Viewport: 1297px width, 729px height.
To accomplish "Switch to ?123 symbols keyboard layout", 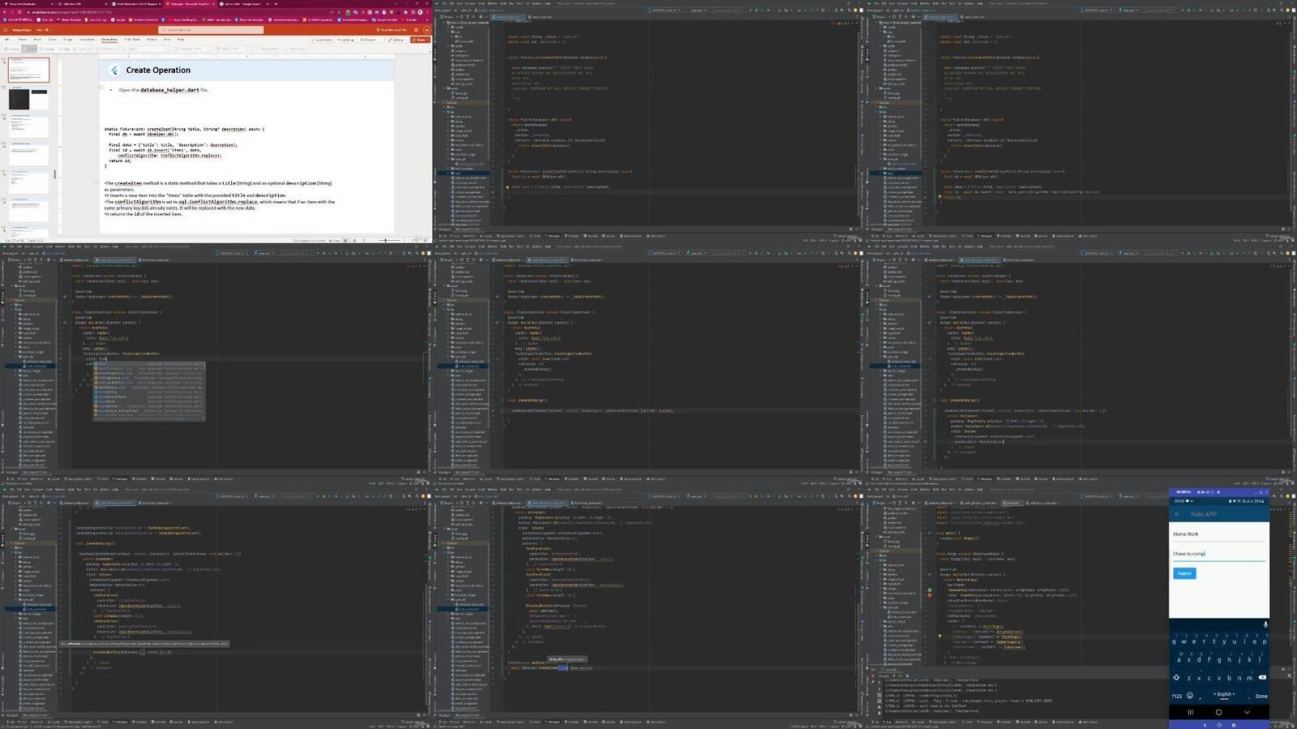I will point(1176,696).
